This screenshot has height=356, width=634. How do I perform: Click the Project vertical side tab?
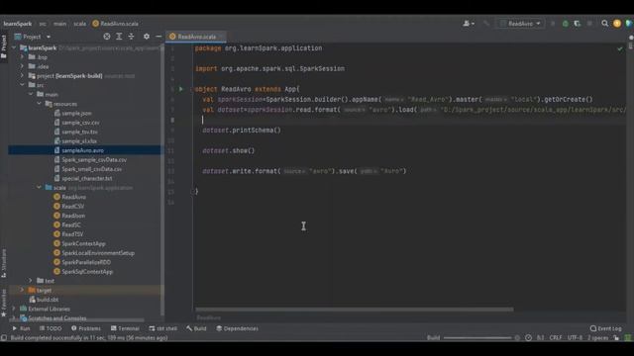[4, 45]
